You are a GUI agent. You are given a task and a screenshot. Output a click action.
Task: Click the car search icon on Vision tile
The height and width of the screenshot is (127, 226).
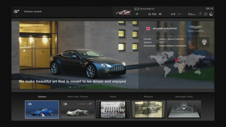tap(65, 104)
